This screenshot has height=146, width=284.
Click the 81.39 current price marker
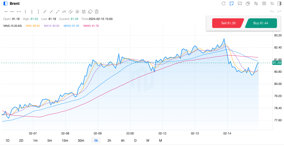pos(277,63)
